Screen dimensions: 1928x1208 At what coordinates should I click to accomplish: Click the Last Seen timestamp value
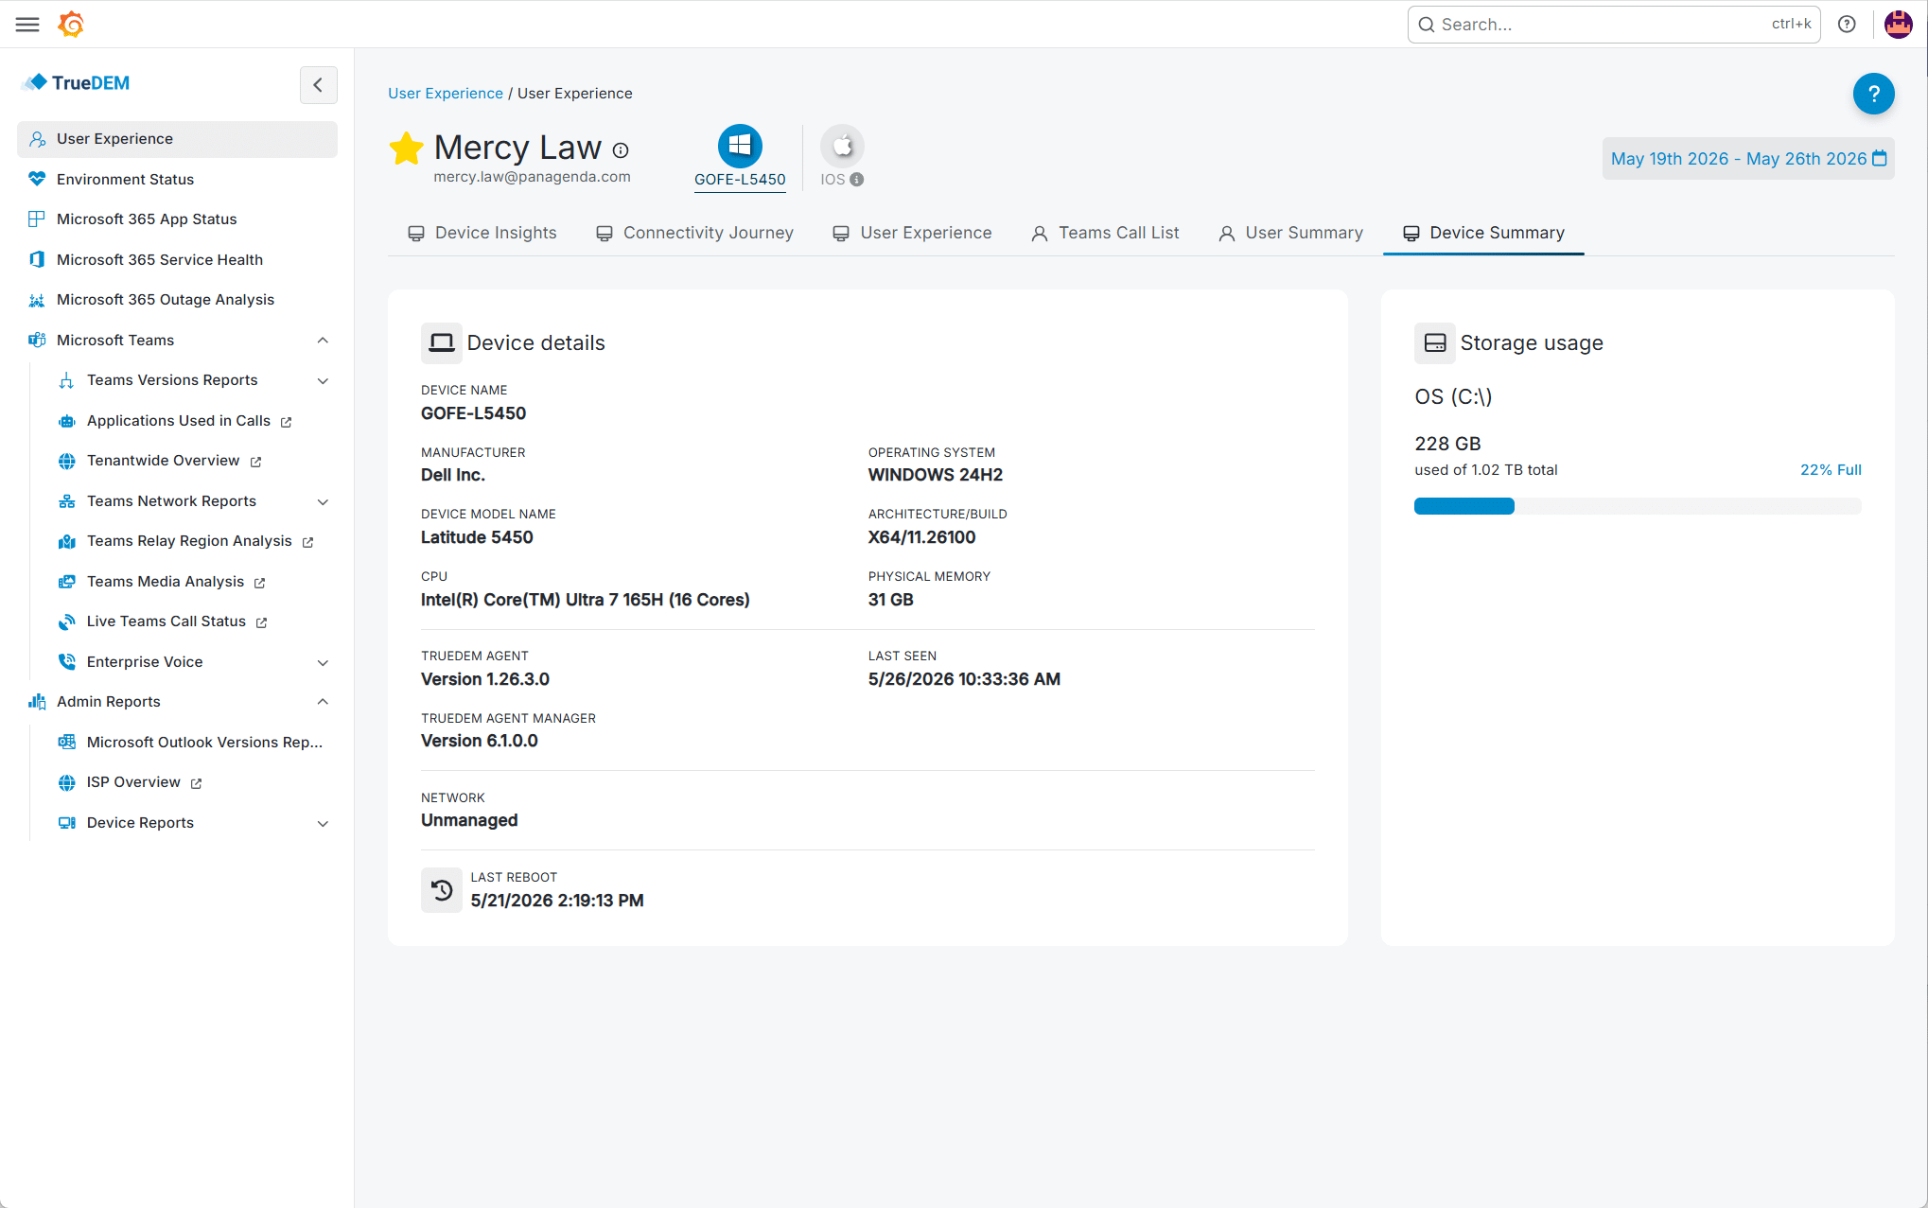click(964, 679)
